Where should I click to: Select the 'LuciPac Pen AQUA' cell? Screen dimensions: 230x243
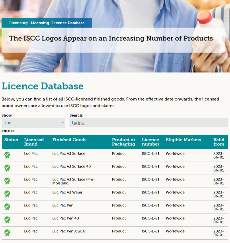point(69,231)
